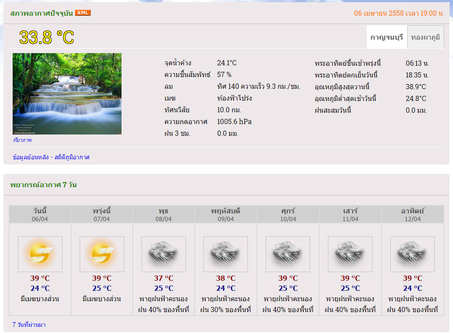Select the พฤหัสบดี 09/04 column header

point(226,214)
